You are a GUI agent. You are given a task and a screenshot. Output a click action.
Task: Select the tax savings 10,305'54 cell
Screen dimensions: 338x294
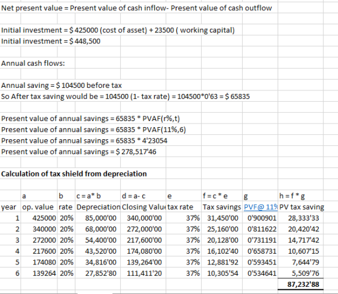[x=223, y=274]
